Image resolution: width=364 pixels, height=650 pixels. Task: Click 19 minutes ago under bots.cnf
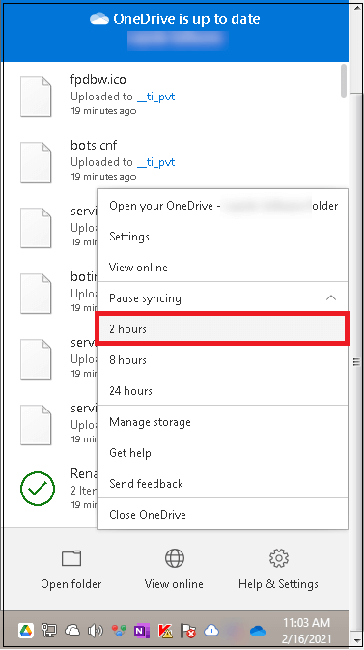coord(103,177)
